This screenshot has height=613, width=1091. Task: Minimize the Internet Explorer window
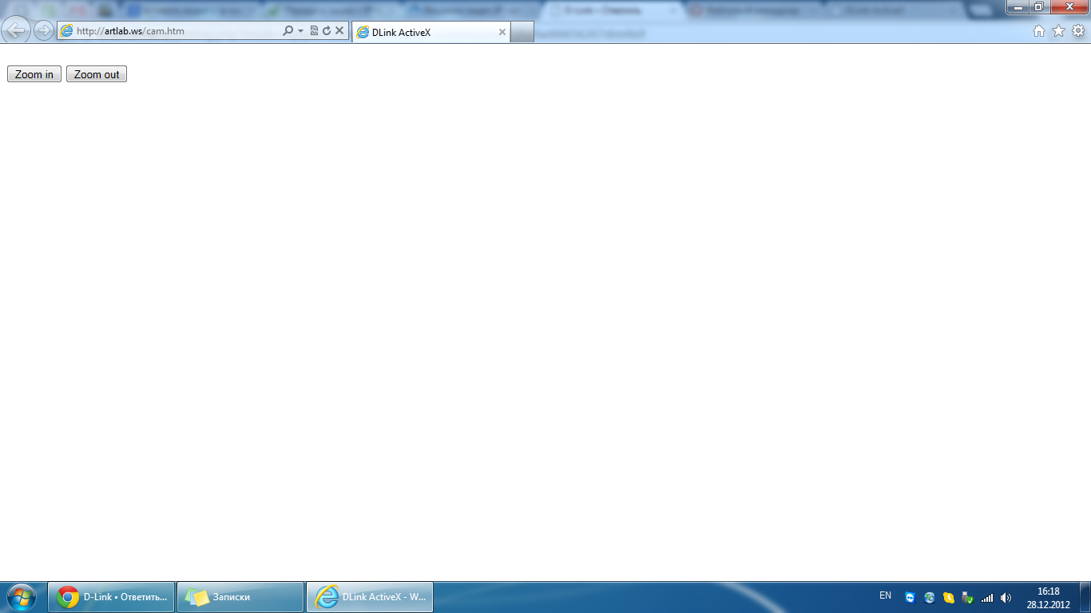coord(1018,7)
